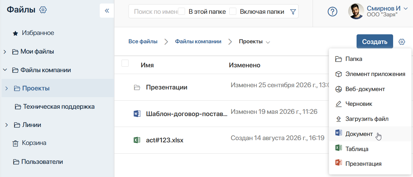413x177 pixels.
Task: Click the Корзина trash bin icon
Action: 15,143
